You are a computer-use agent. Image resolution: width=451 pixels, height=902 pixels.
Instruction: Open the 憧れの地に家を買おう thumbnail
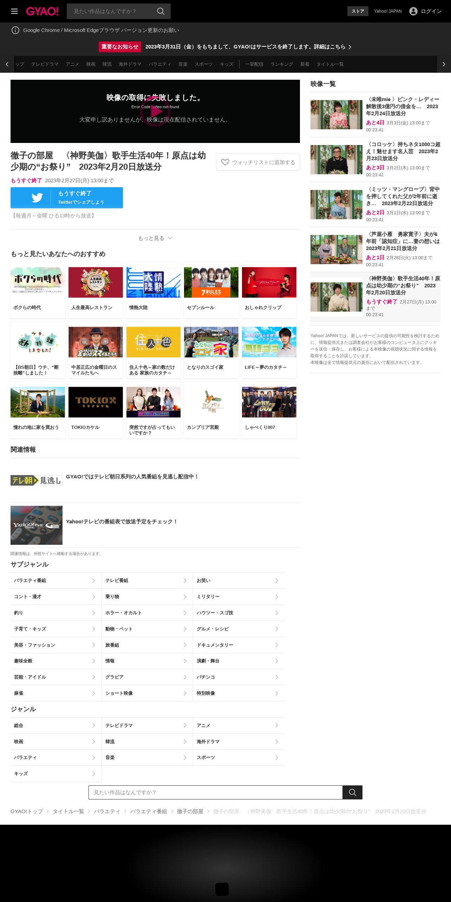tap(38, 402)
